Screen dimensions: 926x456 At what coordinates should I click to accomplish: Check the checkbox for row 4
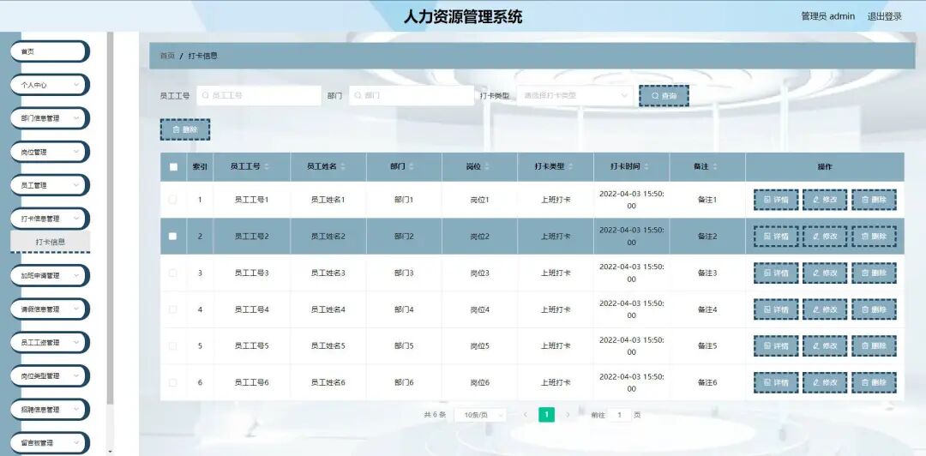(x=172, y=309)
